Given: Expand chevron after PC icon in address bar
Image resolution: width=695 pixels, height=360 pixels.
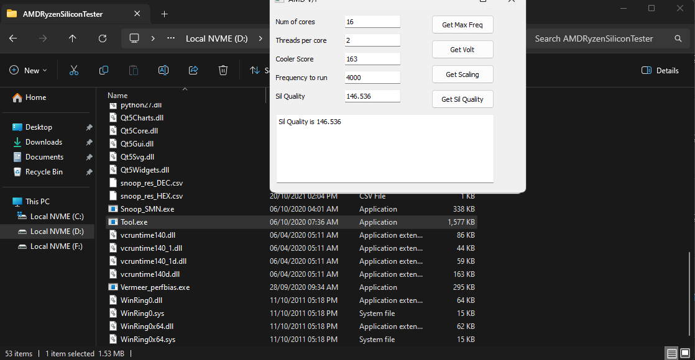Looking at the screenshot, I should click(x=153, y=38).
